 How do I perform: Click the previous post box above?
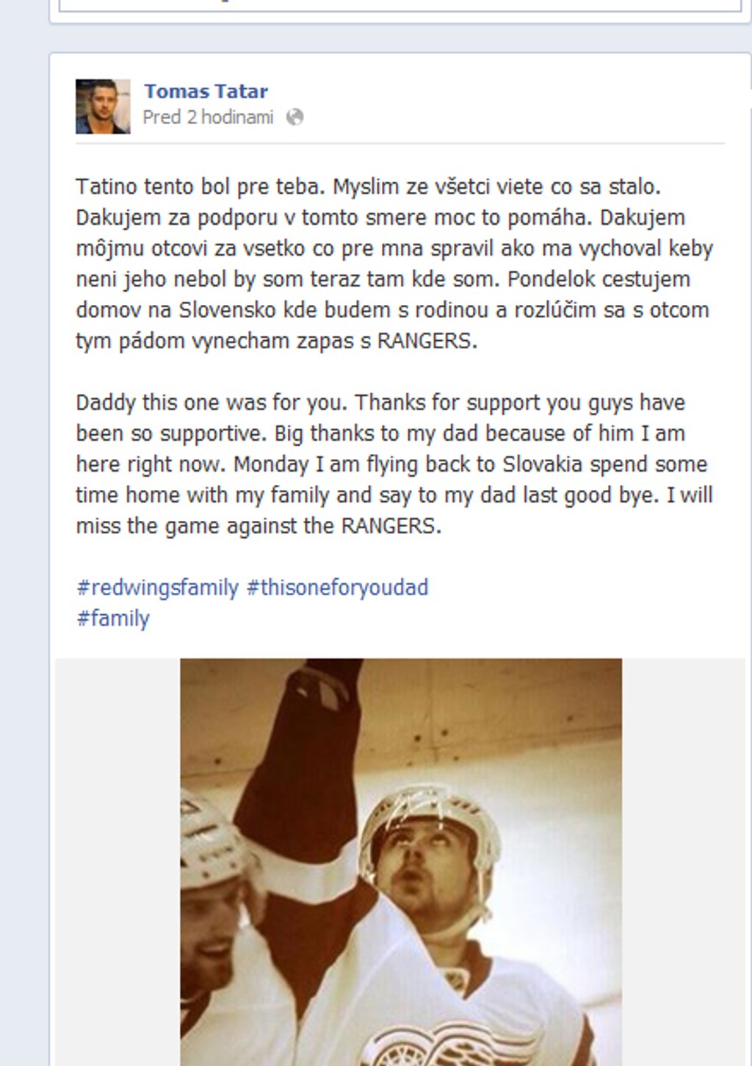coord(400,6)
